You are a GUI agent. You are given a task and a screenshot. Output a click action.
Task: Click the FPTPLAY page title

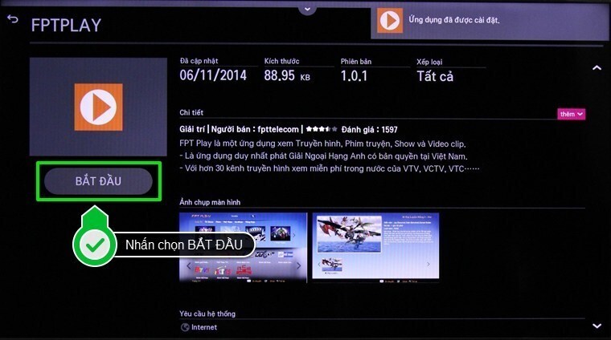[x=66, y=25]
